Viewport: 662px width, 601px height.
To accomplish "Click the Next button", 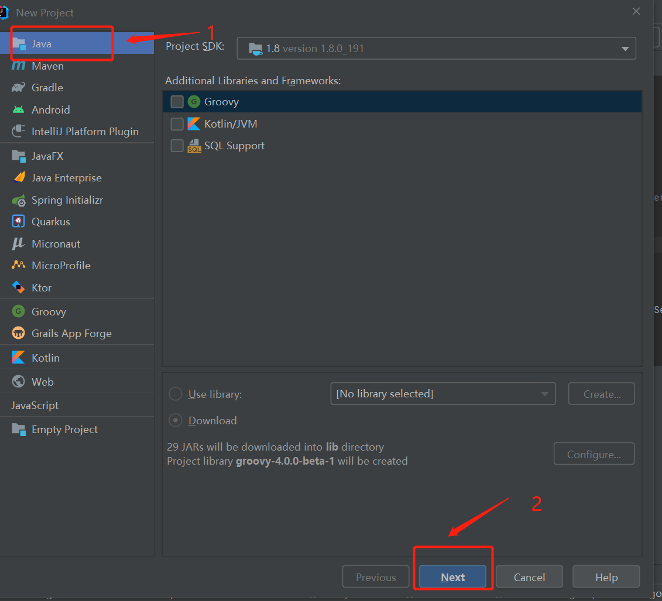I will [452, 577].
